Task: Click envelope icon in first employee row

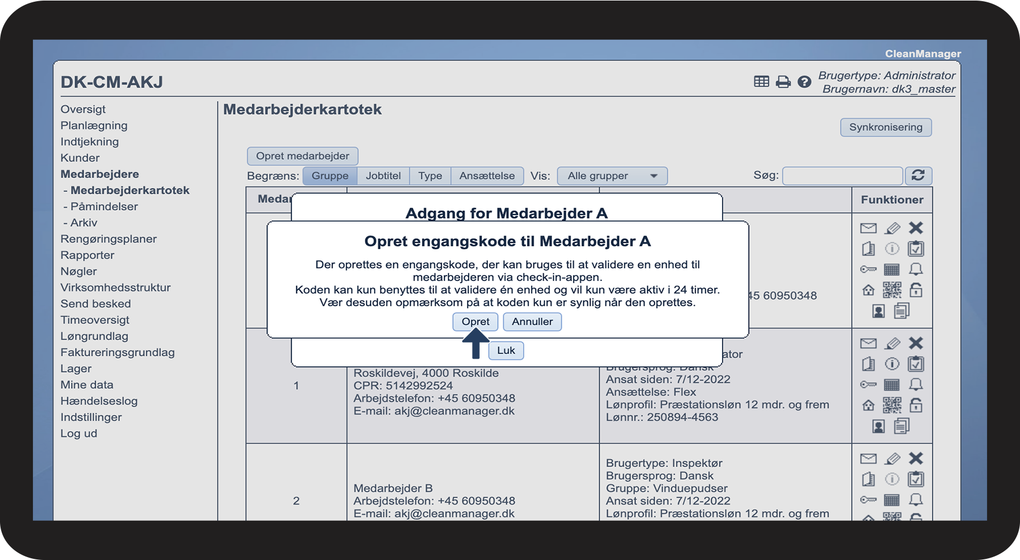Action: coord(868,228)
